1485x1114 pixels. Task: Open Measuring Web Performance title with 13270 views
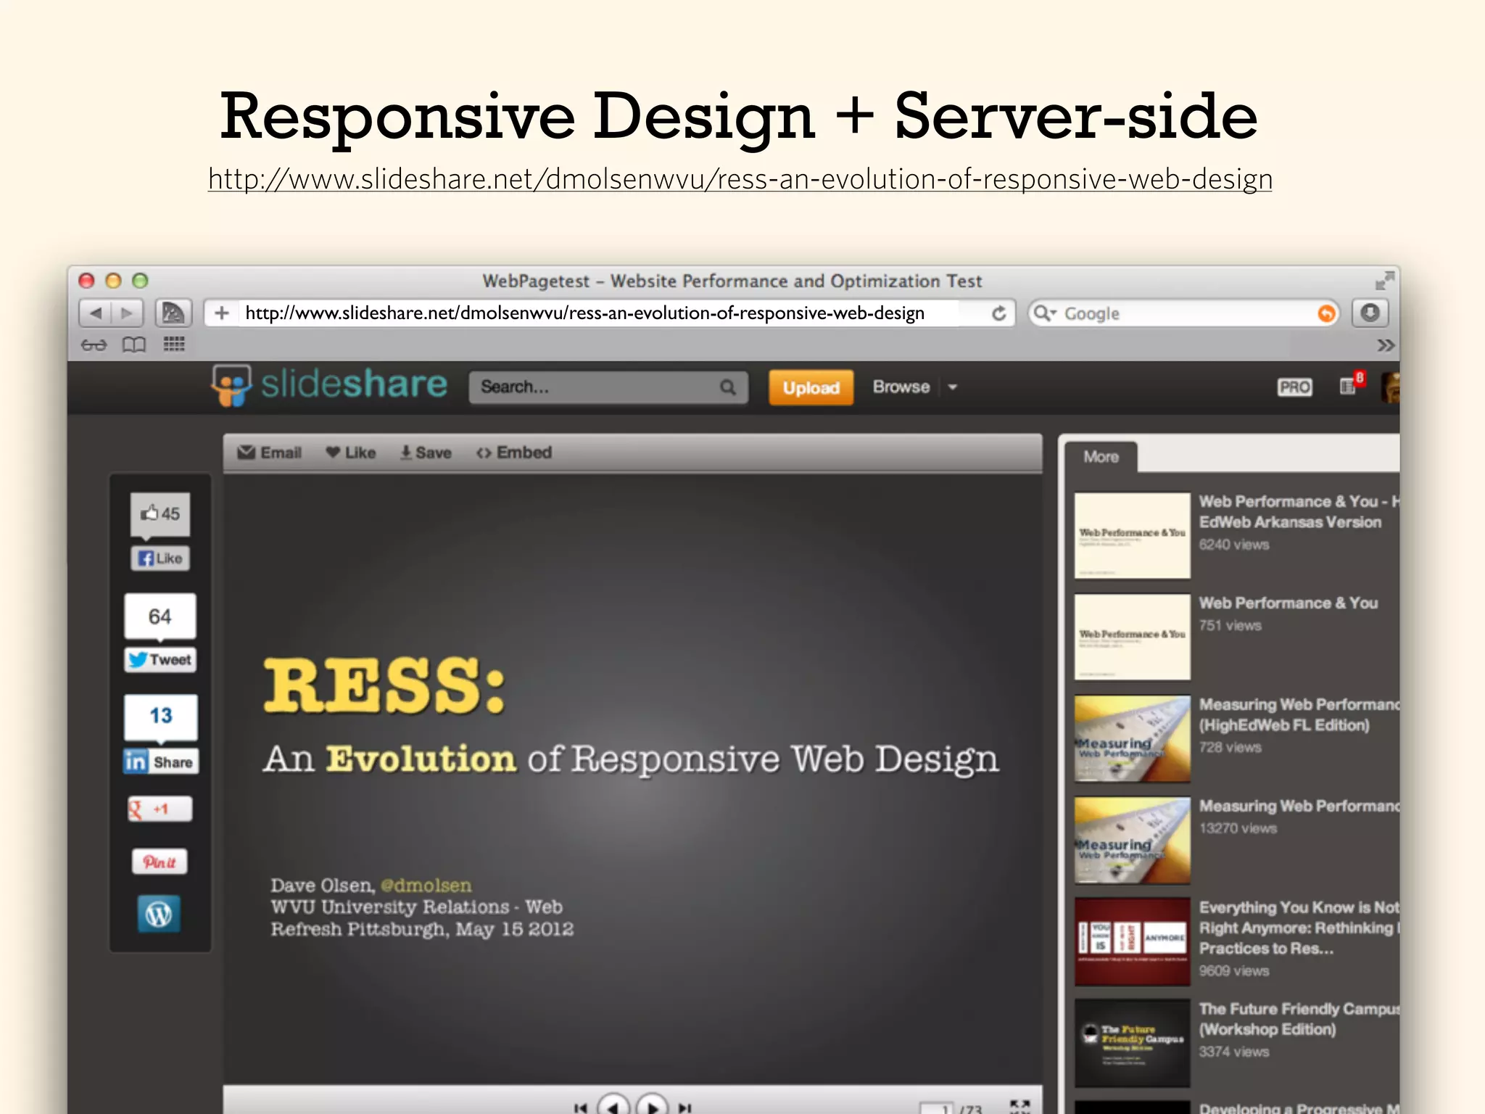pos(1299,806)
